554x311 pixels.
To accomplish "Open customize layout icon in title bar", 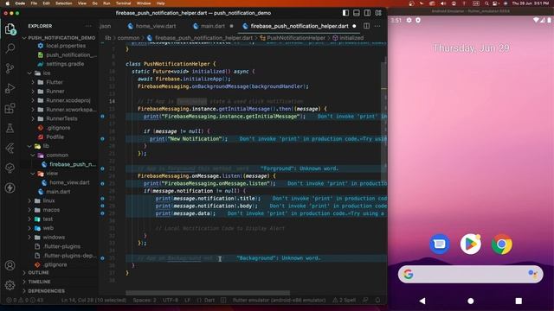I will point(378,13).
